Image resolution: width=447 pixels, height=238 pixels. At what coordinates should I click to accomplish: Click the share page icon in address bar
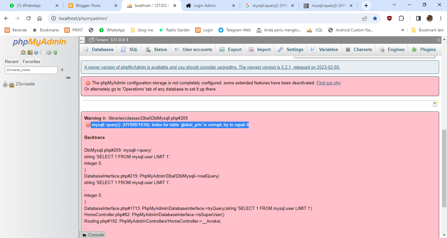pyautogui.click(x=365, y=18)
